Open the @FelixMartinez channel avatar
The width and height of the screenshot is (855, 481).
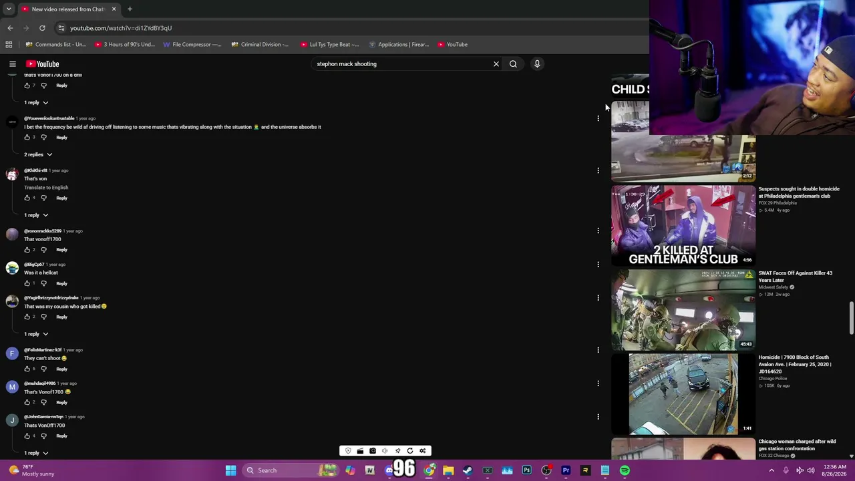[12, 353]
